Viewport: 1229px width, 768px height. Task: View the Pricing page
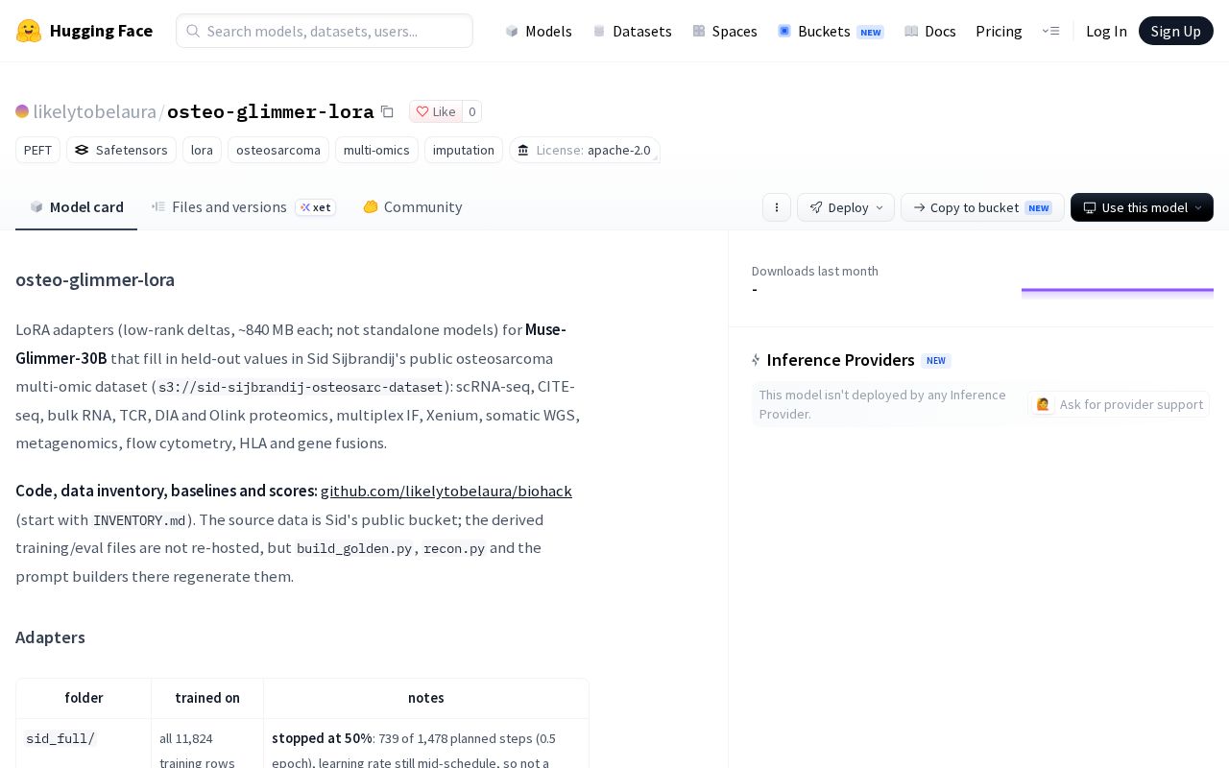999,31
